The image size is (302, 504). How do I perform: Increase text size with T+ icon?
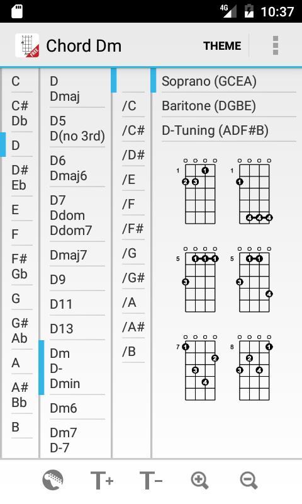[x=102, y=480]
